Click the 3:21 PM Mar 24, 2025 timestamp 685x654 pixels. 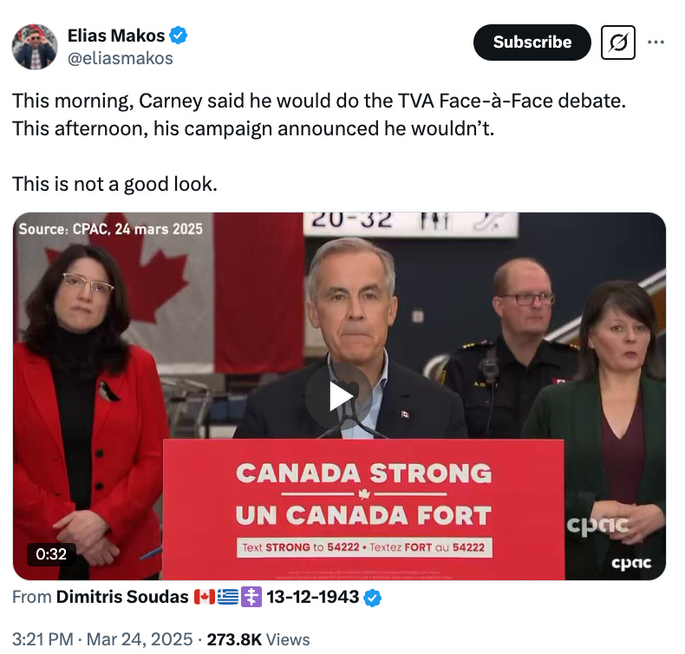click(102, 639)
